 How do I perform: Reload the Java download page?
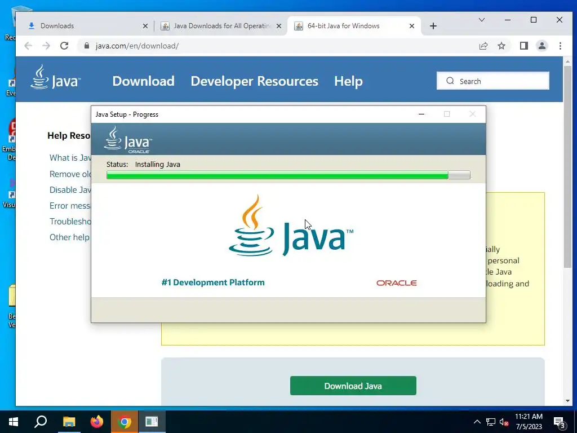pos(64,46)
